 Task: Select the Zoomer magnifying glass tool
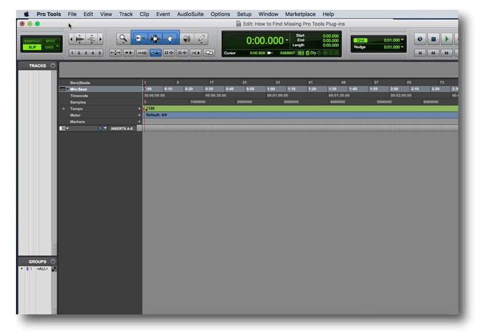[x=123, y=38]
